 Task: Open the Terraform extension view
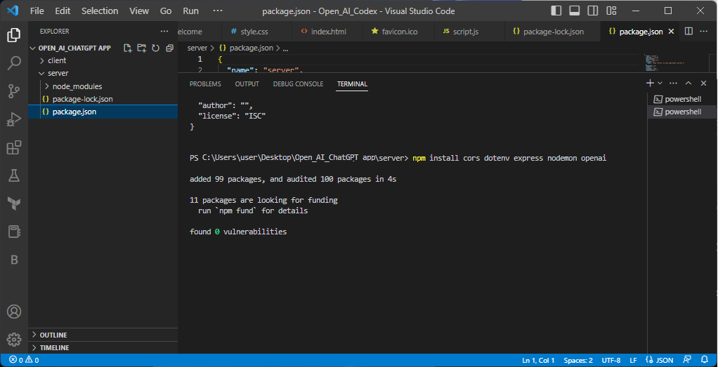(14, 203)
